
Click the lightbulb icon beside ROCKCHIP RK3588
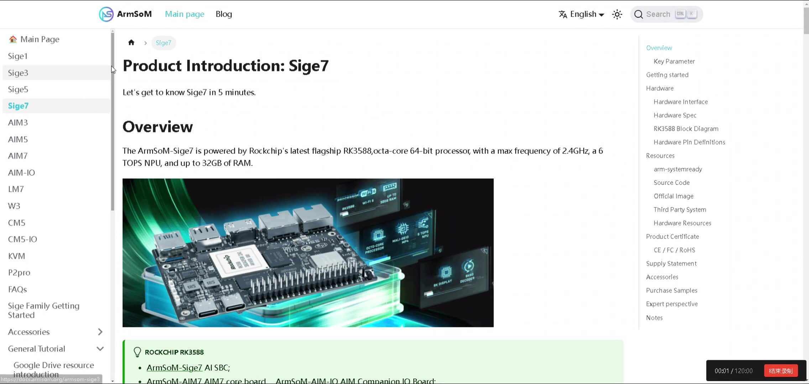coord(137,352)
